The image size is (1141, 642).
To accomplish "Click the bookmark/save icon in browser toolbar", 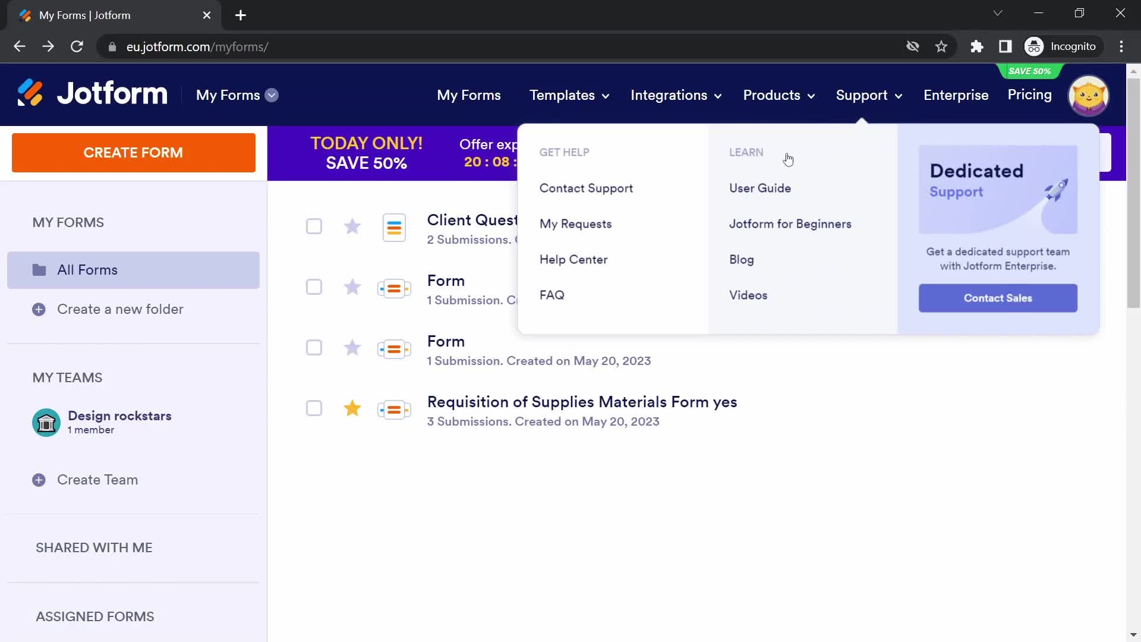I will 941,46.
